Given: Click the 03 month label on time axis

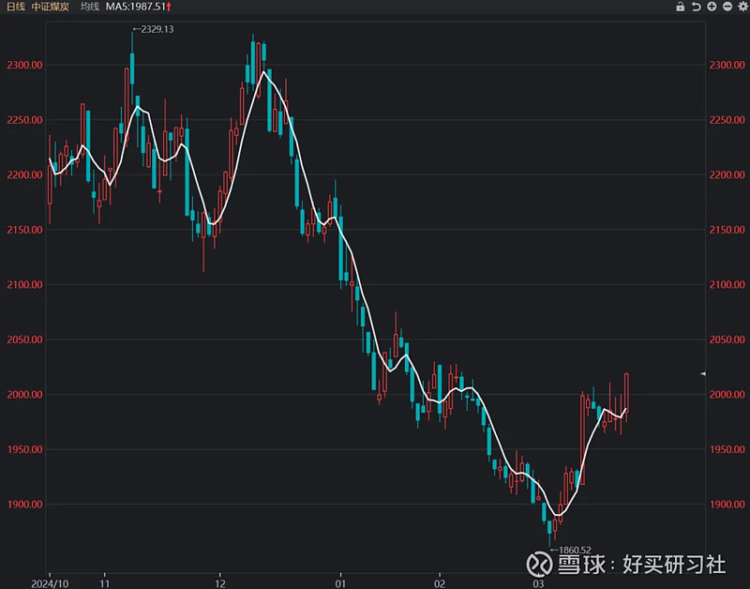Looking at the screenshot, I should tap(538, 583).
